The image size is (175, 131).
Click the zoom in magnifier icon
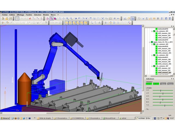(67, 18)
